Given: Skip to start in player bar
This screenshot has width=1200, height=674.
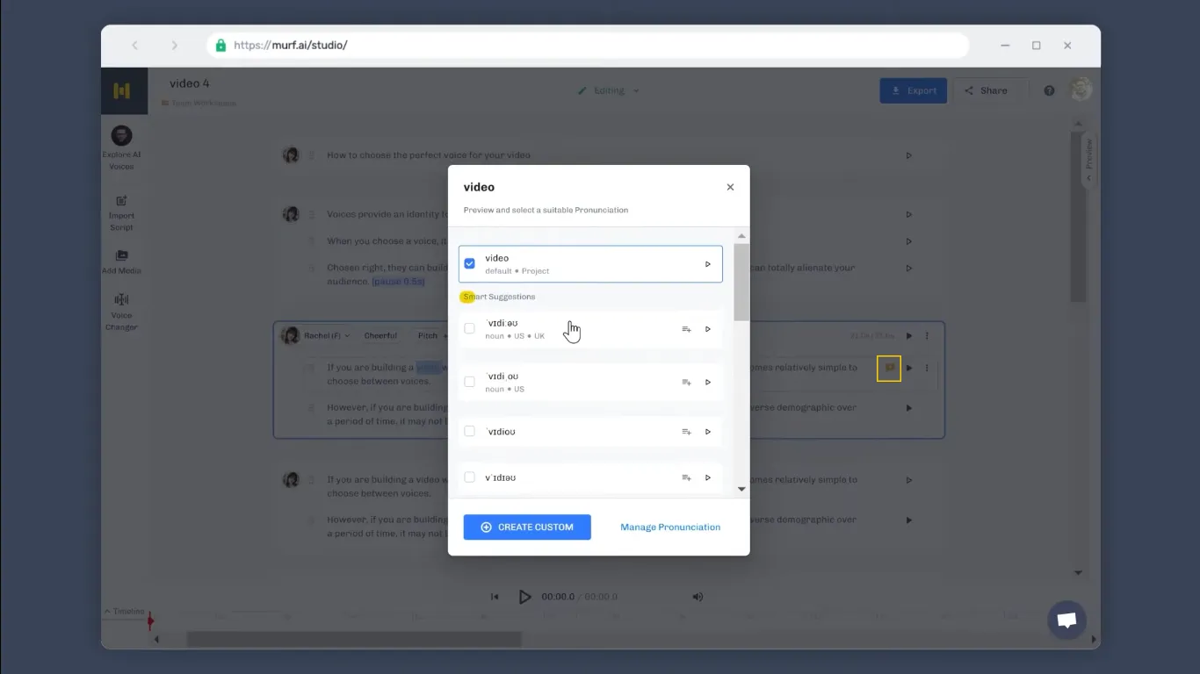Looking at the screenshot, I should pos(495,597).
